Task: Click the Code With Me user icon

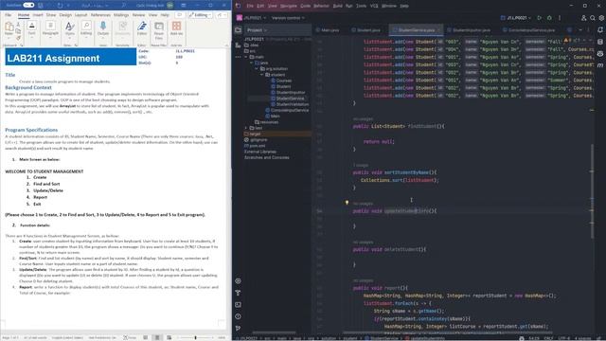Action: pyautogui.click(x=583, y=18)
